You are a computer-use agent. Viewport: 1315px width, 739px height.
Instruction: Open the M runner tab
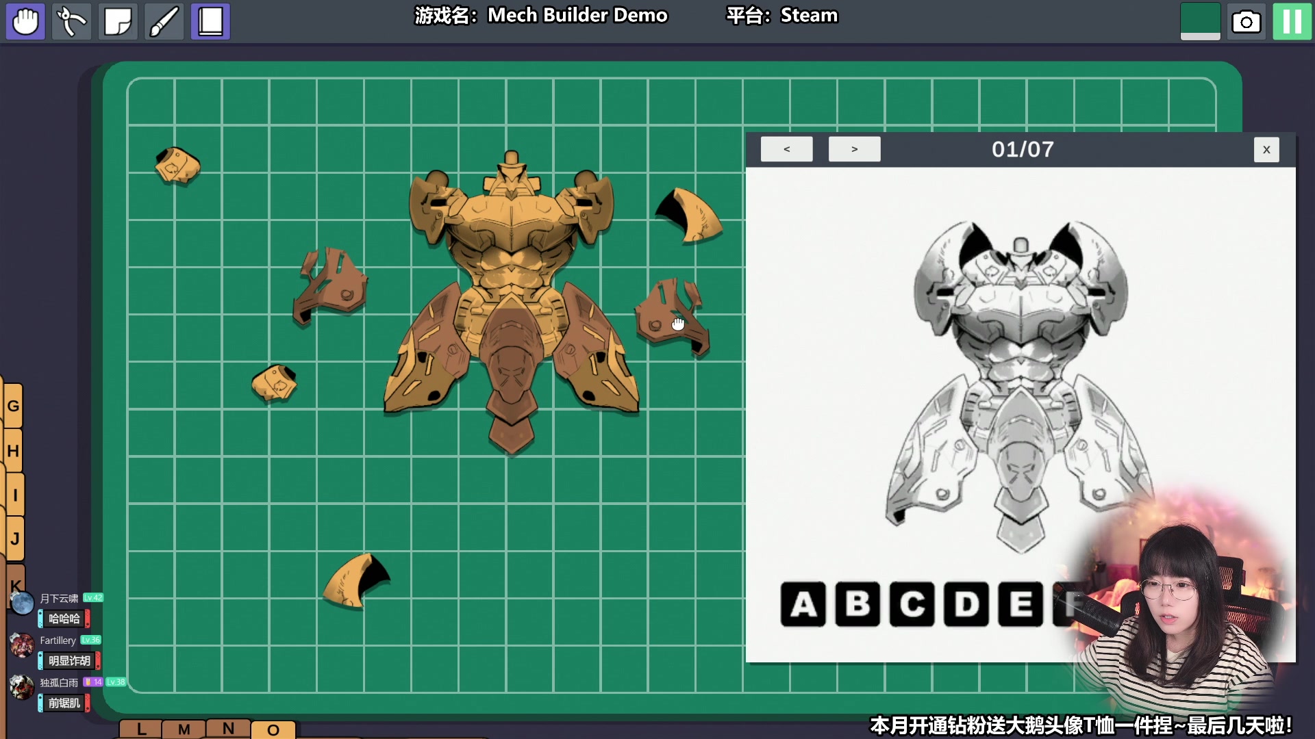184,729
